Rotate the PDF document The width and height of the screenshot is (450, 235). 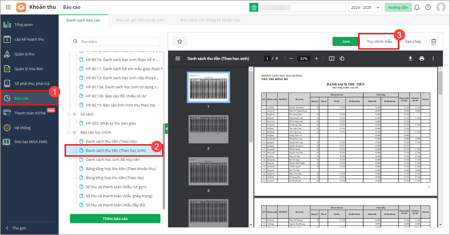tap(342, 58)
